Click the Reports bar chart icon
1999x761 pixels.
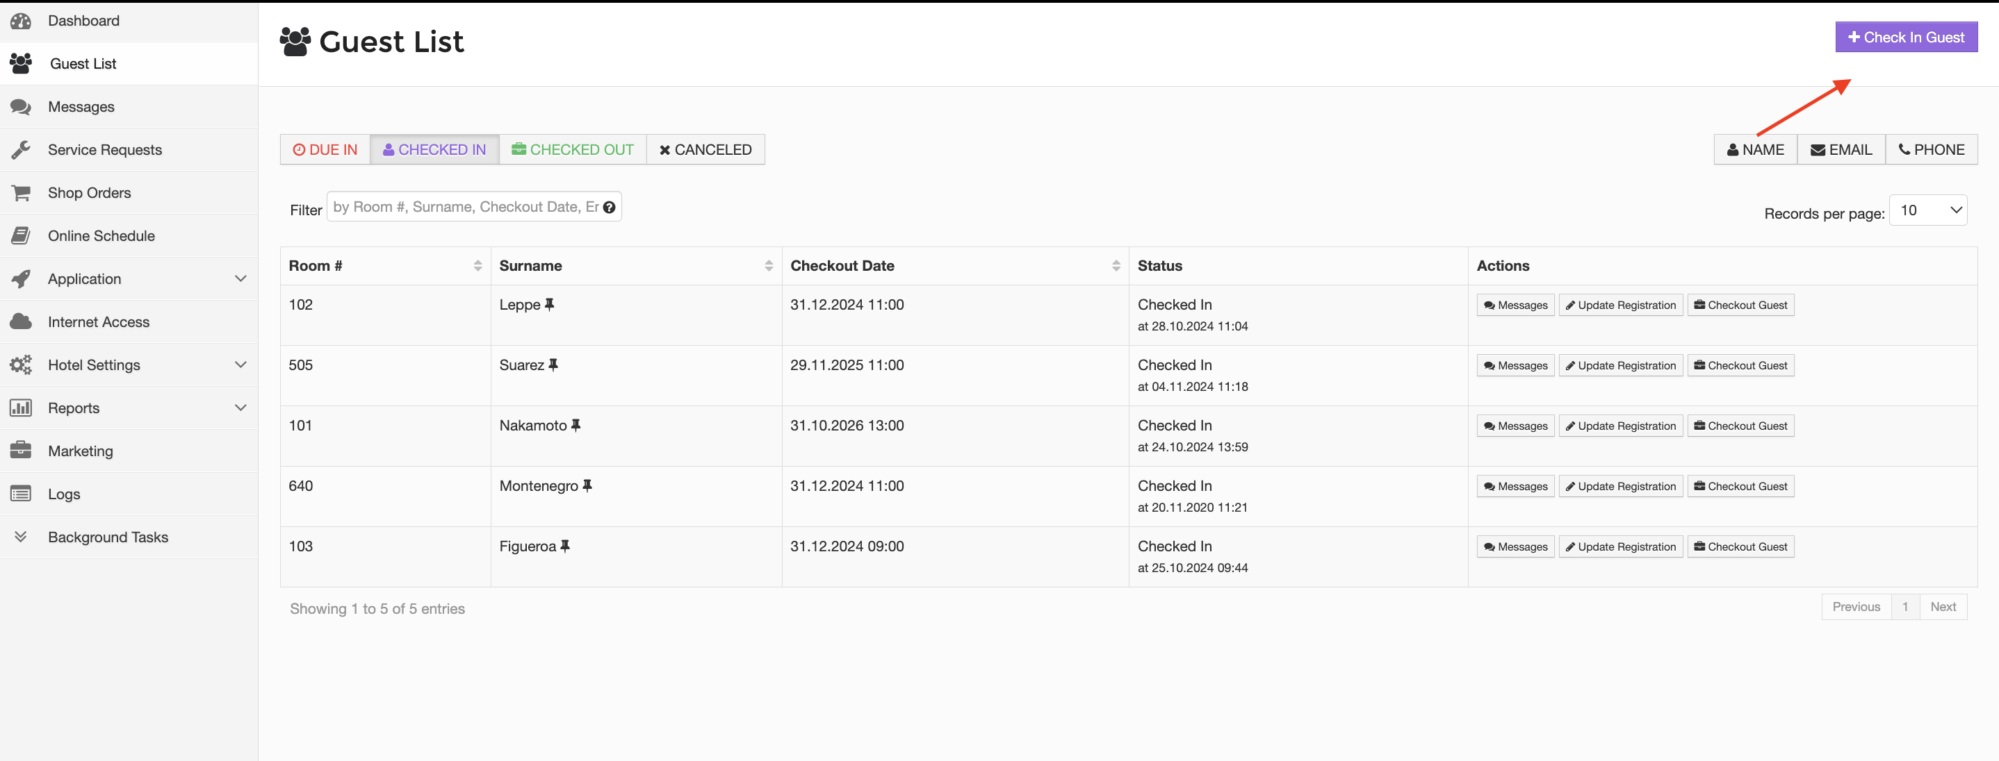point(21,408)
